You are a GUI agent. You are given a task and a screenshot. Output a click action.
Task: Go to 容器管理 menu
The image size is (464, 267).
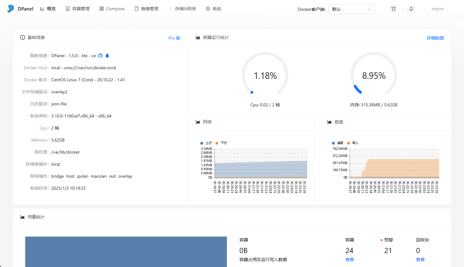coord(78,9)
